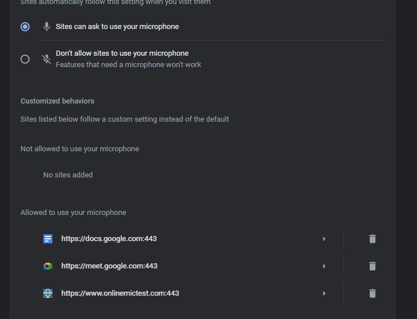Click the 'Sites can ask to use your microphone' label
The width and height of the screenshot is (417, 319).
point(117,27)
